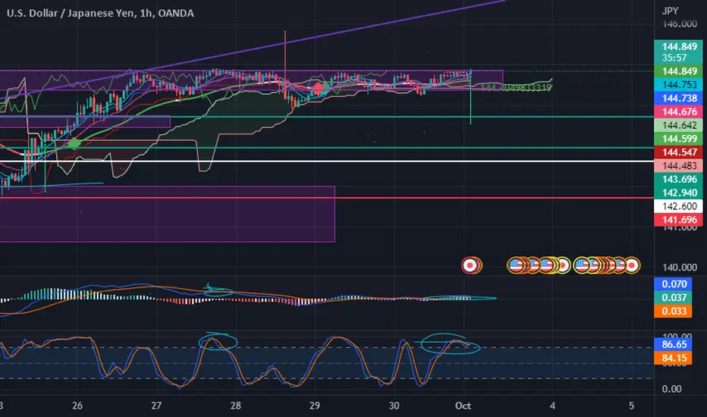
Task: Select the white horizontal line at 142.600
Action: point(327,161)
